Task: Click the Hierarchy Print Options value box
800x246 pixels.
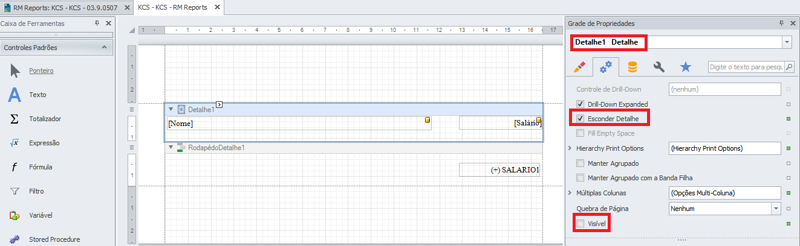Action: tap(725, 148)
